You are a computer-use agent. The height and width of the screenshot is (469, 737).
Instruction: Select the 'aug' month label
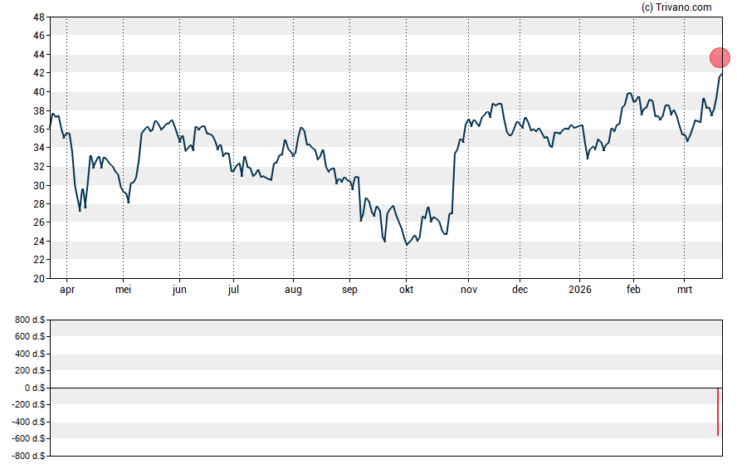click(293, 291)
